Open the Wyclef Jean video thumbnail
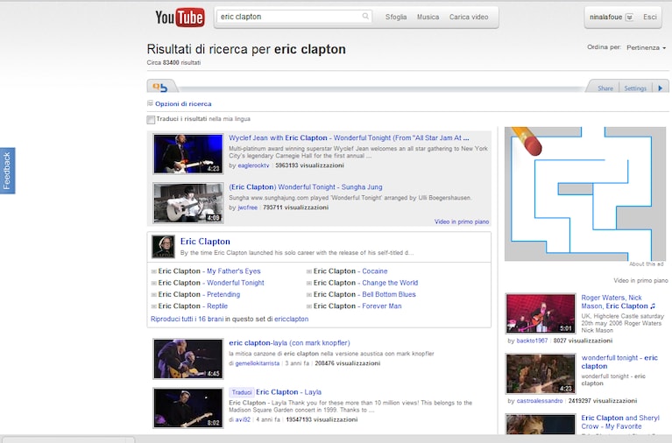 pos(188,154)
